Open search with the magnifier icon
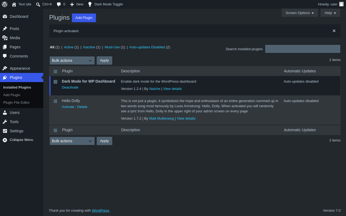Screen dimensions: 346x216 pos(38,4)
